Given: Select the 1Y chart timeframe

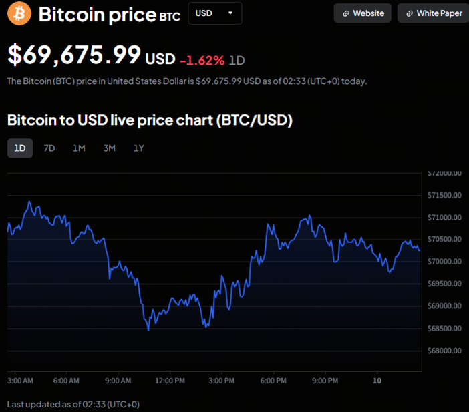Looking at the screenshot, I should [138, 148].
